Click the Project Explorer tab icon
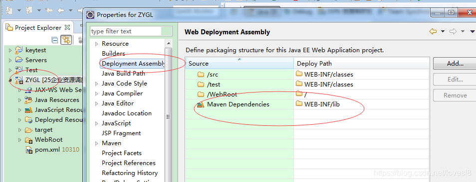This screenshot has height=182, width=476. coord(9,28)
